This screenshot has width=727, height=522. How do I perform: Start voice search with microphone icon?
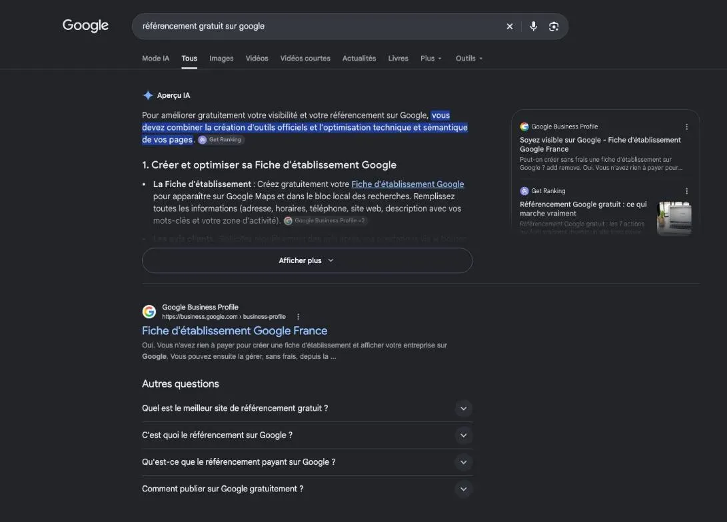(x=533, y=27)
